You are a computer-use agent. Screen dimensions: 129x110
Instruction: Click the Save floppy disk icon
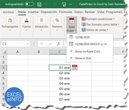click(39, 4)
